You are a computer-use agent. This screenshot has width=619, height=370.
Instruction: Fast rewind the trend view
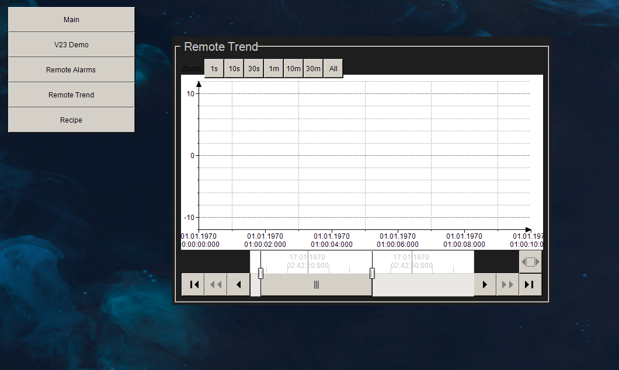click(x=215, y=284)
